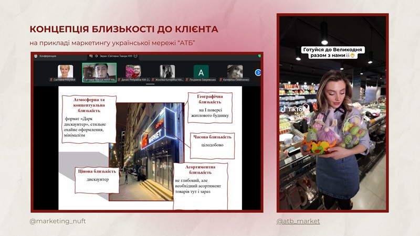Select Світлана Ткачук highlighted video thumbnail
The image size is (420, 236).
tap(99, 72)
